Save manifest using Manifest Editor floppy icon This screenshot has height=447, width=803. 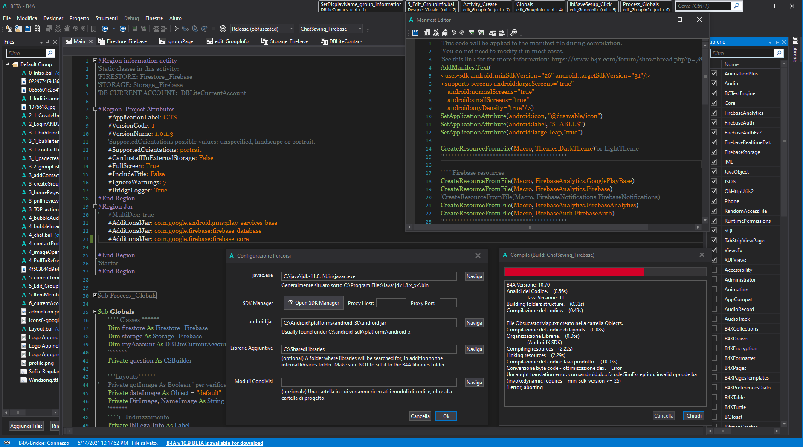tap(415, 33)
